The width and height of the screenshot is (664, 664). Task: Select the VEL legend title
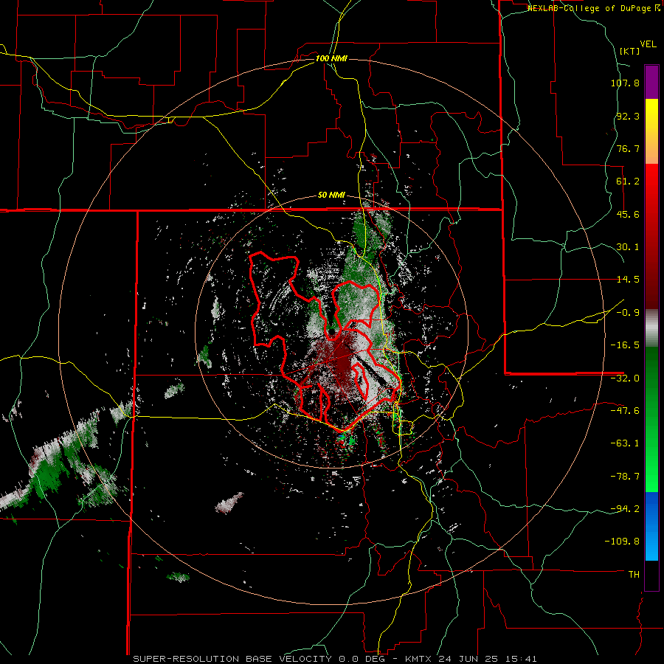click(x=648, y=44)
